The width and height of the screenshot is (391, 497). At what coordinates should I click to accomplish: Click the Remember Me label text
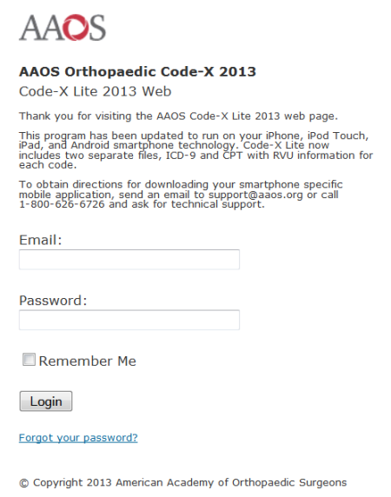click(x=88, y=361)
